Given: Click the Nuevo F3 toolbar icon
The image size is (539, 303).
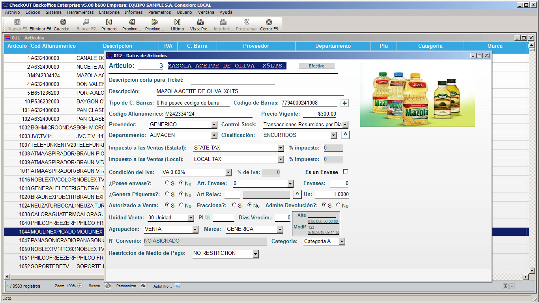Looking at the screenshot, I should 17,22.
